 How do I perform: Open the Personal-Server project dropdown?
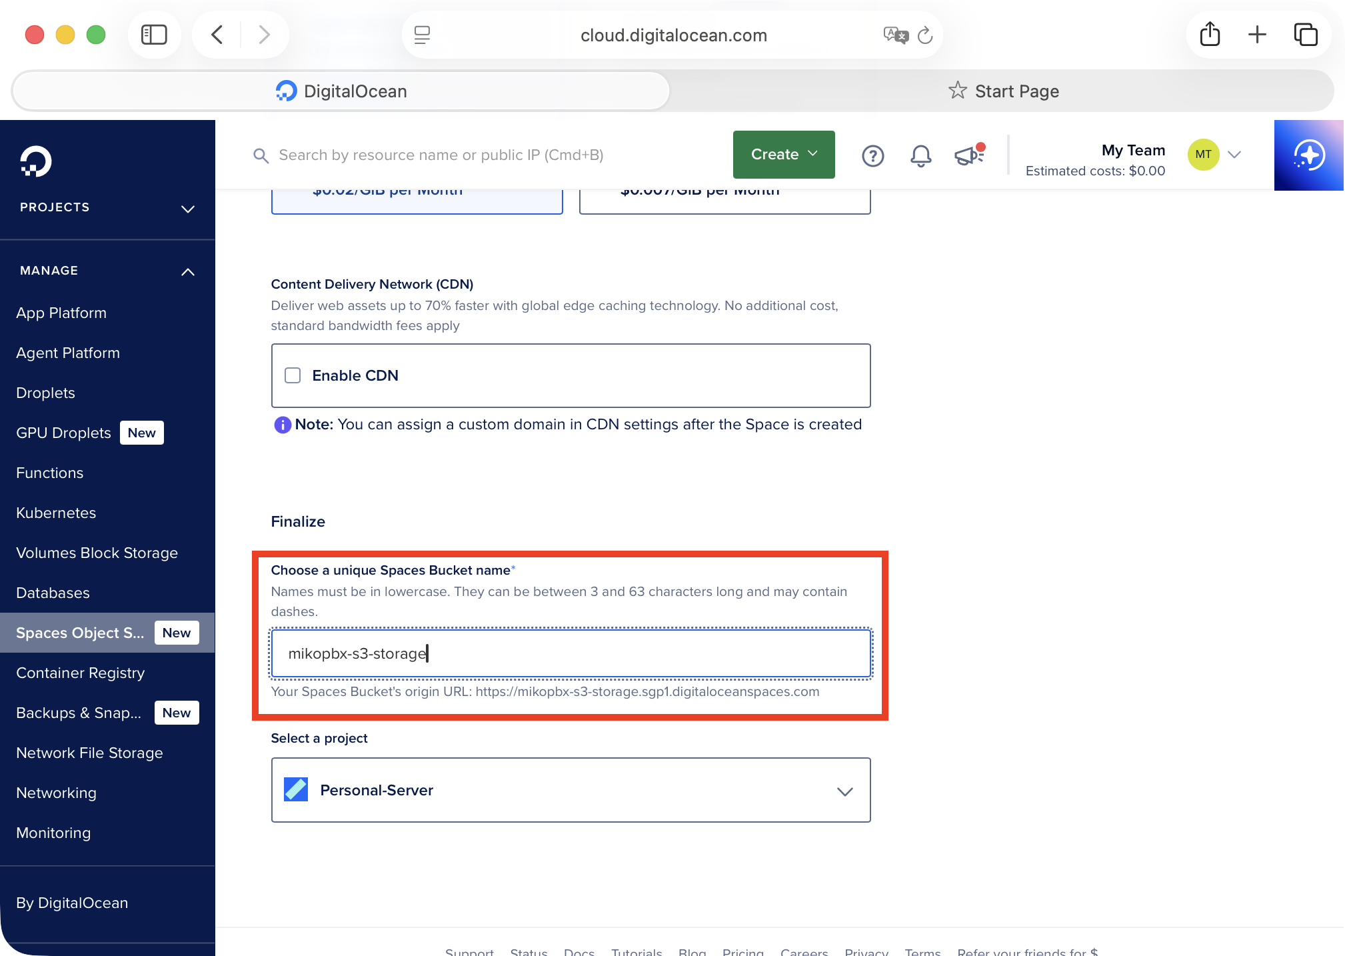(x=571, y=790)
